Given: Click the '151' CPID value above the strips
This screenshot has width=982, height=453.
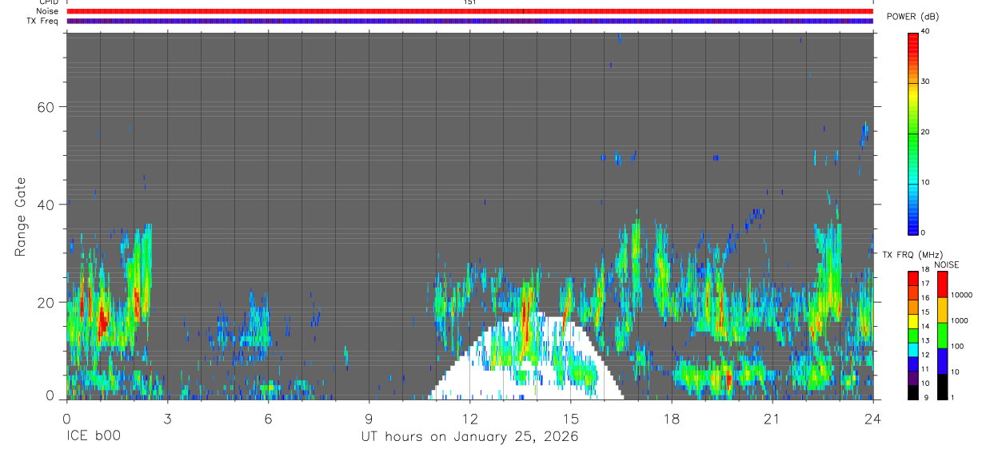Looking at the screenshot, I should click(469, 2).
